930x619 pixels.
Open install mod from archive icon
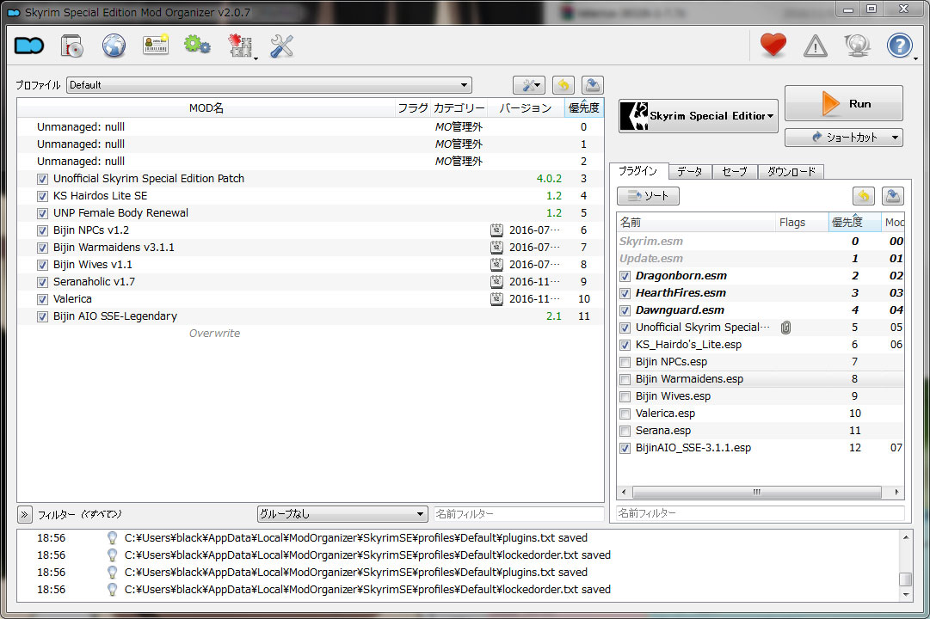[71, 46]
